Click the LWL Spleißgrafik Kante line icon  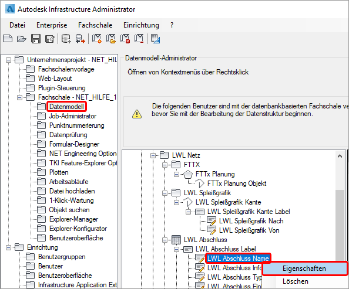[x=188, y=202]
